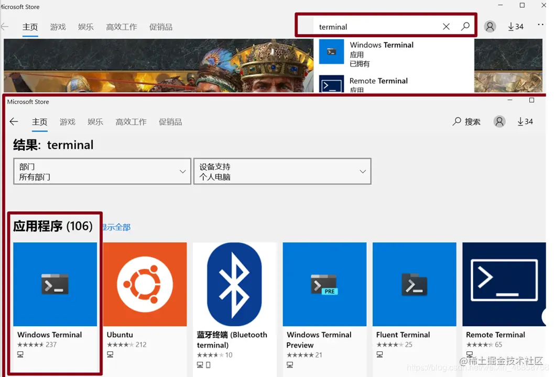Image resolution: width=554 pixels, height=377 pixels.
Task: Switch to 娱乐 tab in the top window
Action: pyautogui.click(x=86, y=27)
